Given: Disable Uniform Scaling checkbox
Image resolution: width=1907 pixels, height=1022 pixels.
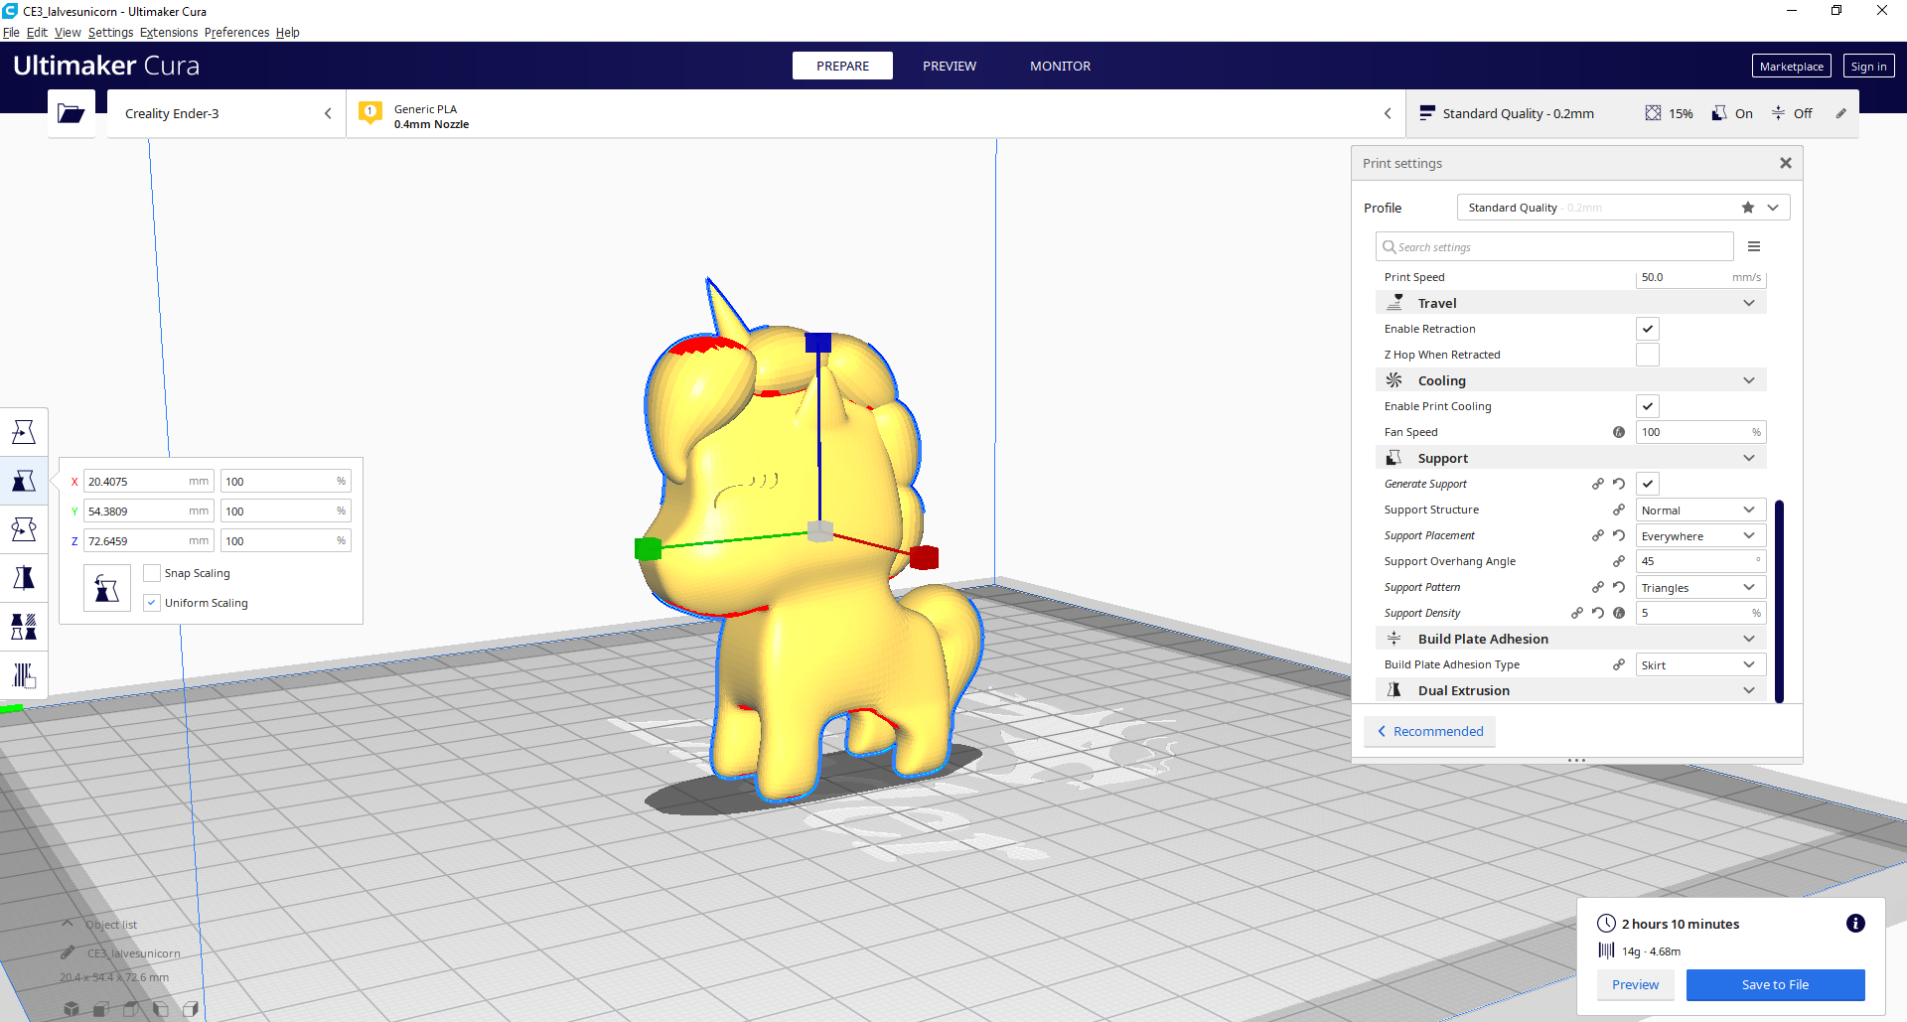Looking at the screenshot, I should point(152,603).
